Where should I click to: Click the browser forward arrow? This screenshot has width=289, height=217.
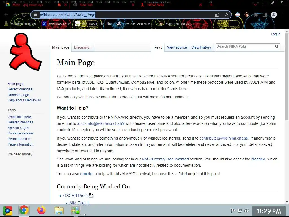pos(15,15)
